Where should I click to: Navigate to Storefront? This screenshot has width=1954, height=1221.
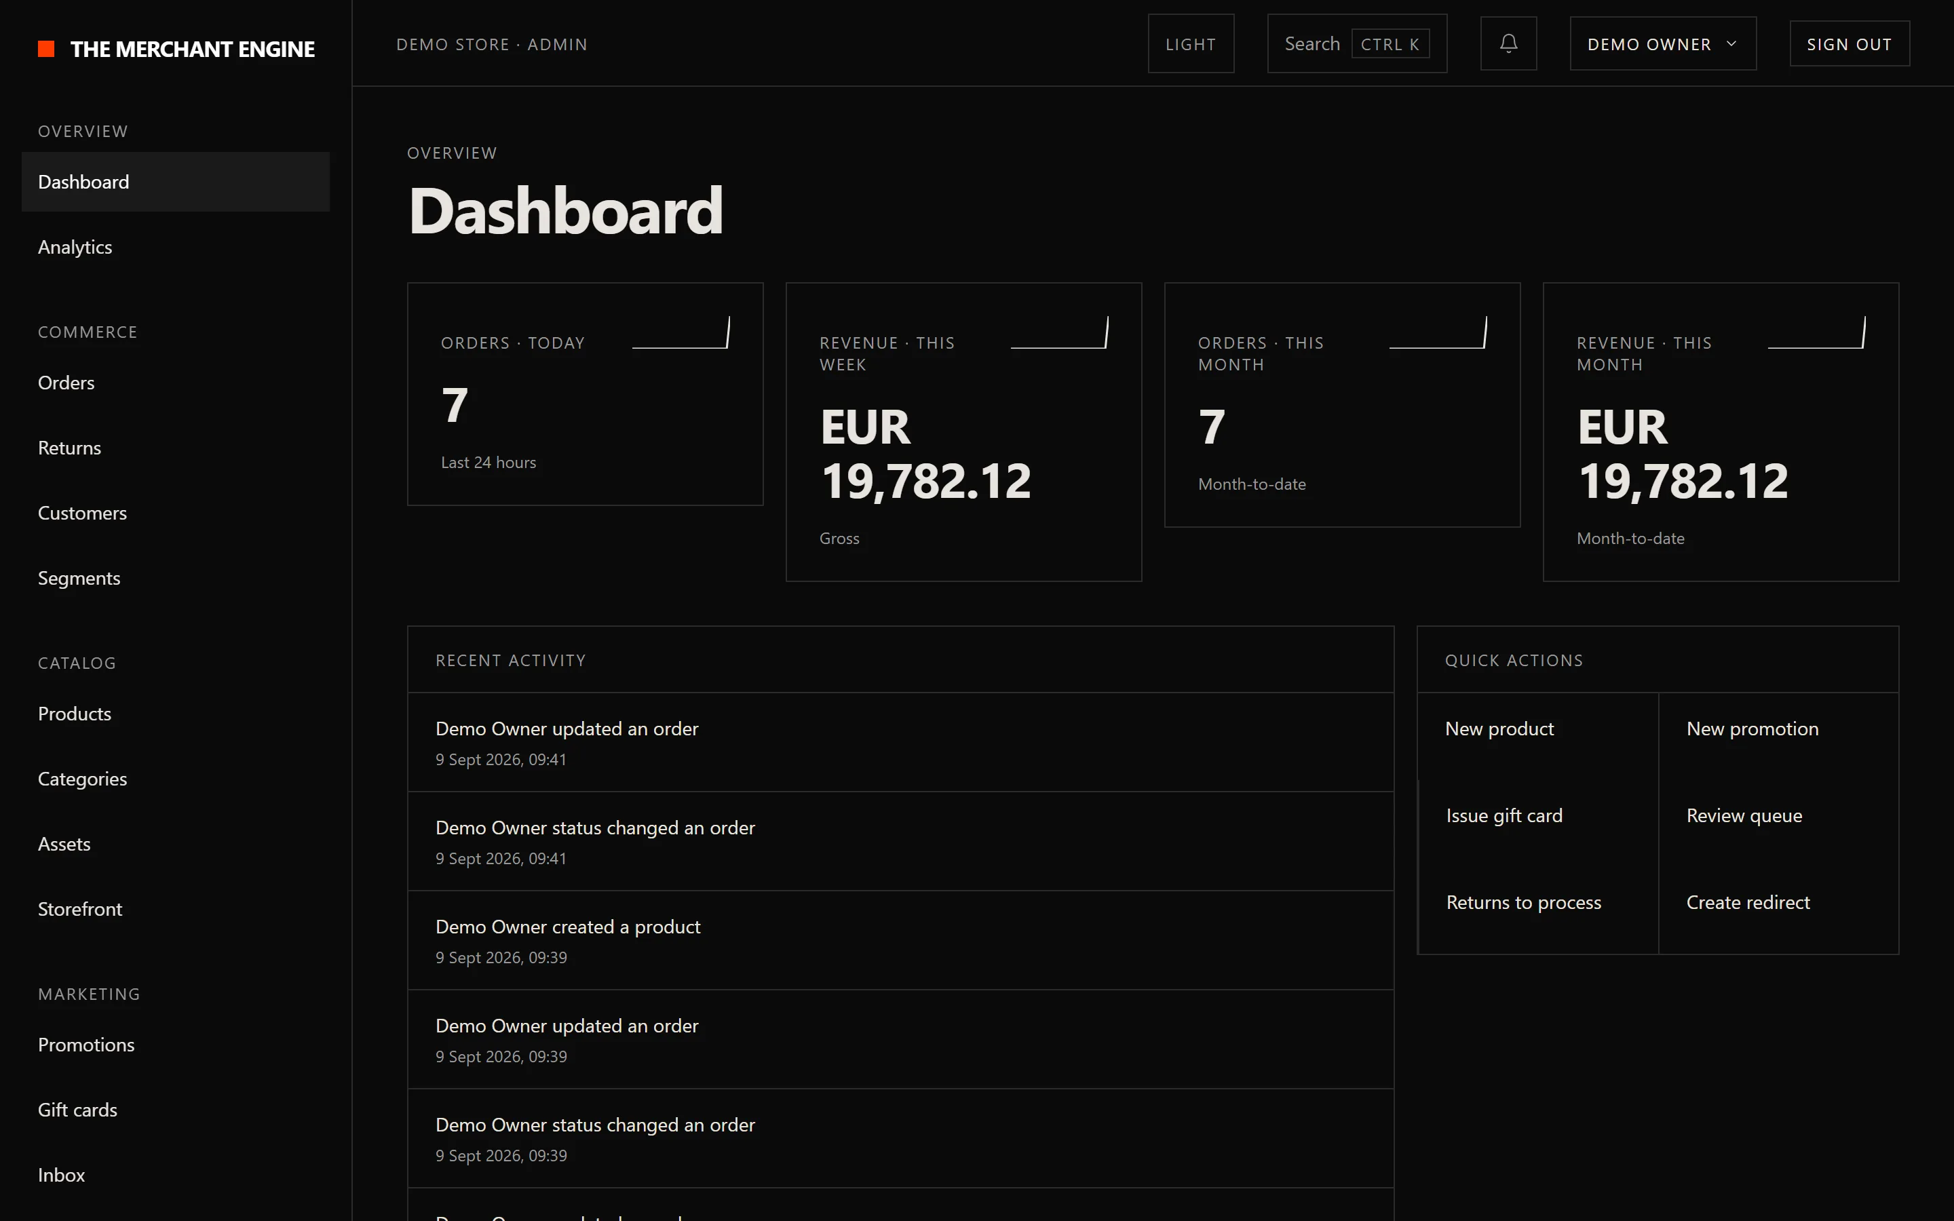tap(175, 909)
